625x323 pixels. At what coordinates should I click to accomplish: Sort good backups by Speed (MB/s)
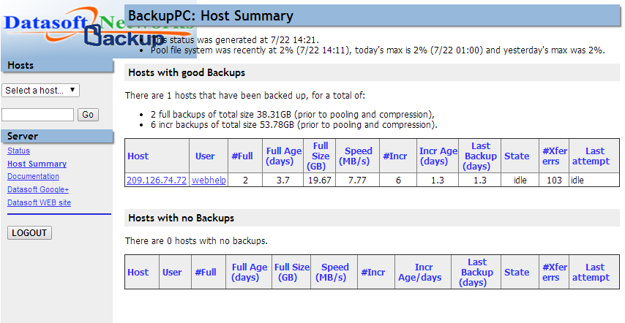pos(359,156)
